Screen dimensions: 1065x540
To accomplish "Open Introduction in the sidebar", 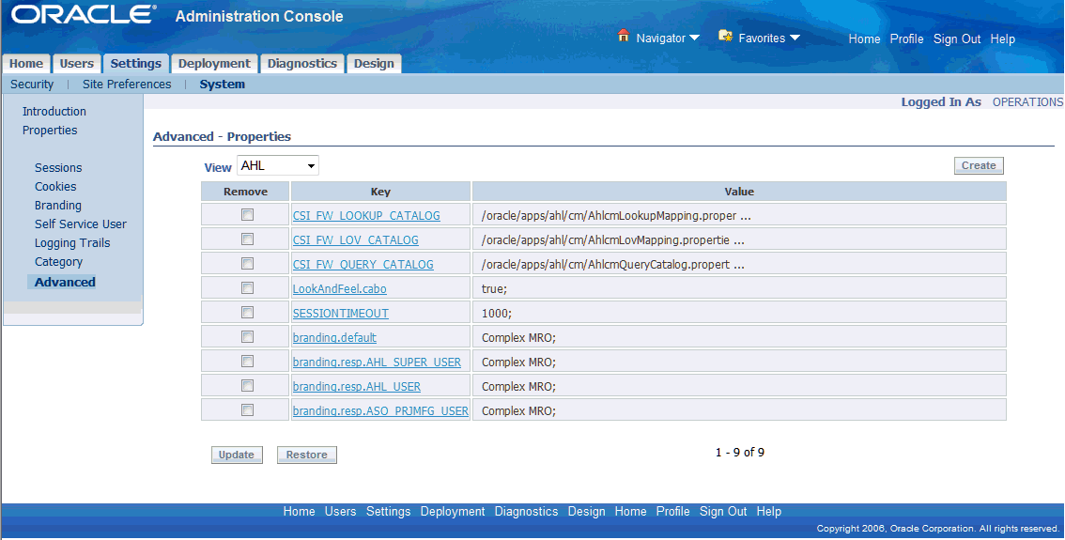I will point(54,112).
